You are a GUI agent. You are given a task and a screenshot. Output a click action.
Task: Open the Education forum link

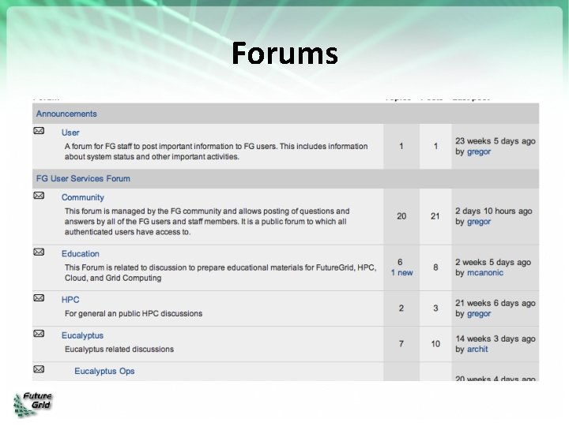click(x=80, y=254)
